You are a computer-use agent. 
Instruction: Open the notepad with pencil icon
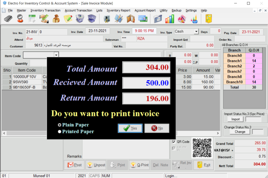(68, 19)
